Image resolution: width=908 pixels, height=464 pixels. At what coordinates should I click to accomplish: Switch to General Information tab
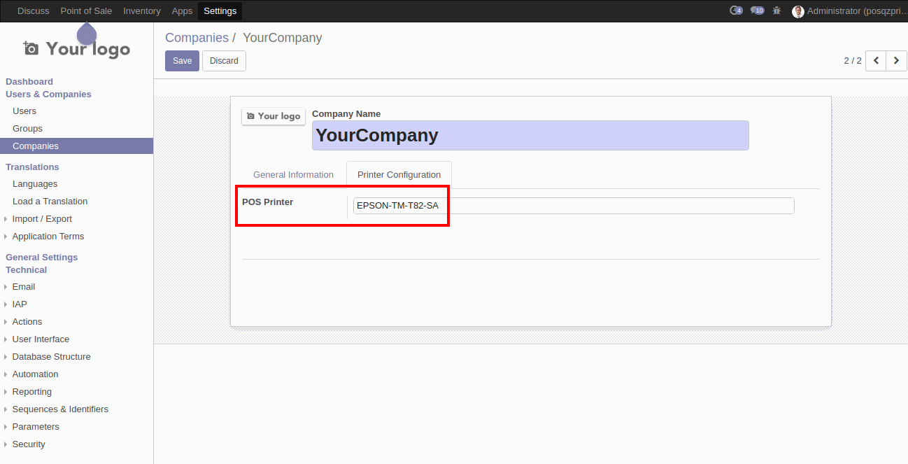click(x=293, y=175)
